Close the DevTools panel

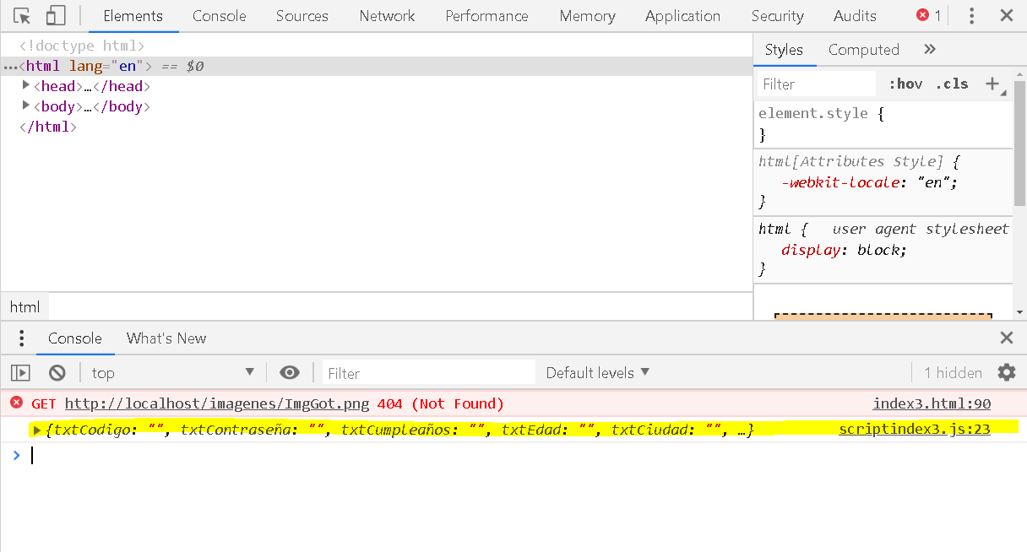[1007, 16]
